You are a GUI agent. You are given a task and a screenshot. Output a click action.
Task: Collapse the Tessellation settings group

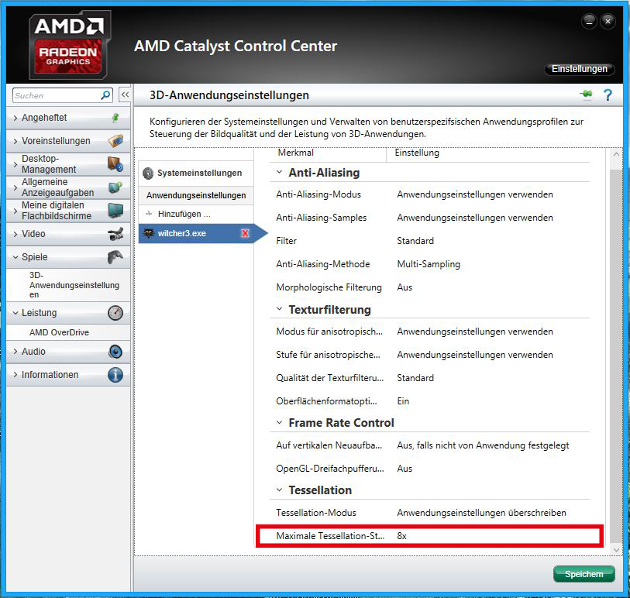click(x=279, y=490)
